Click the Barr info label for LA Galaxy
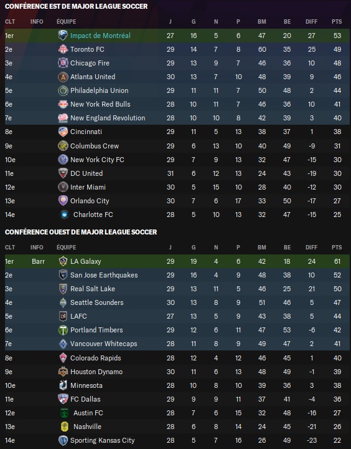 pos(39,261)
